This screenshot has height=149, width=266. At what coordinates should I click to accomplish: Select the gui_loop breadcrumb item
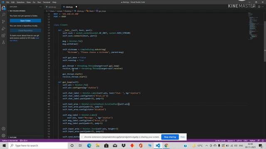coord(101,11)
